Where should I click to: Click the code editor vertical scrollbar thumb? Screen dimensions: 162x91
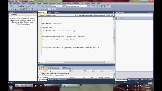tap(114, 37)
